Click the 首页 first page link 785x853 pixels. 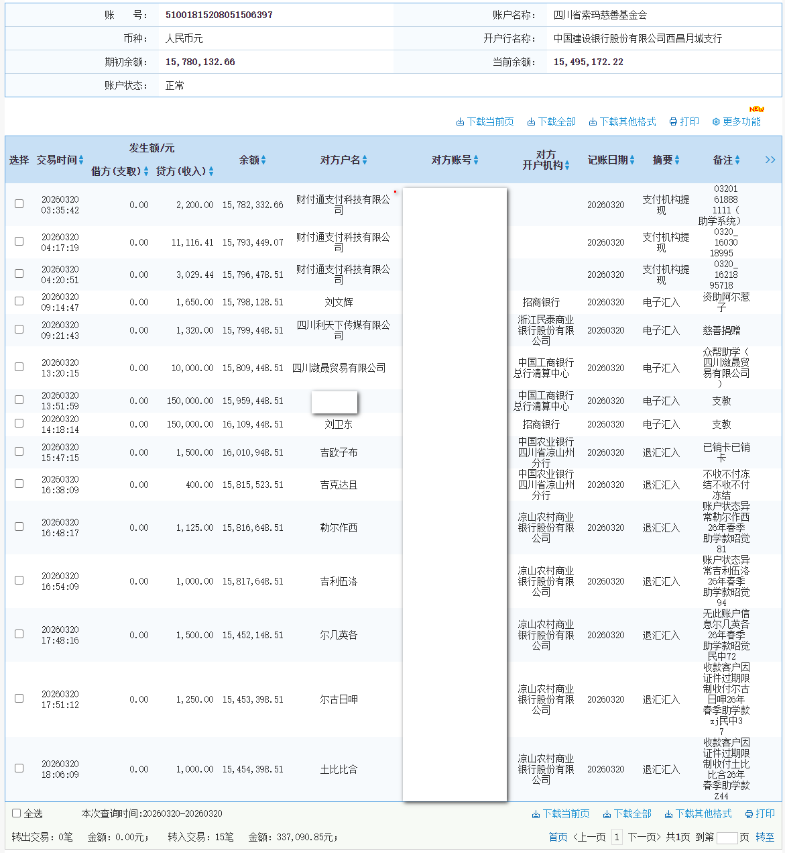556,837
